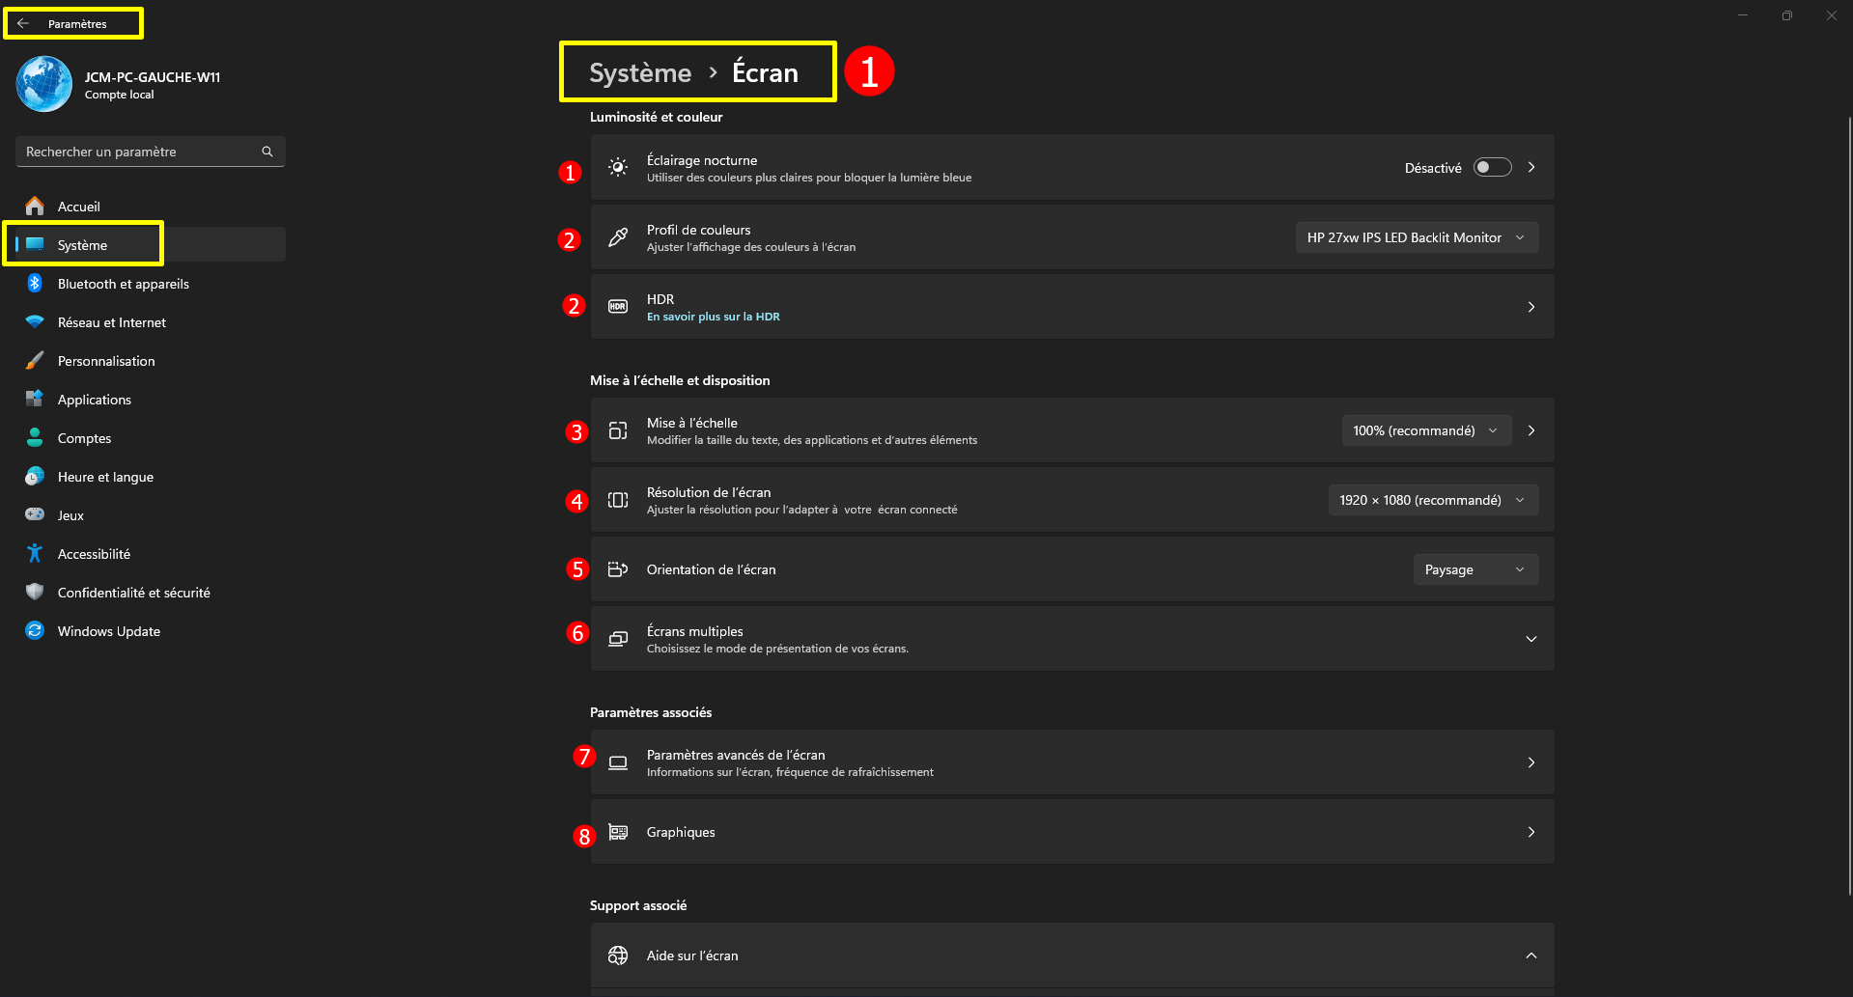The width and height of the screenshot is (1853, 997).
Task: Select Réseau et Internet in sidebar
Action: tap(112, 322)
